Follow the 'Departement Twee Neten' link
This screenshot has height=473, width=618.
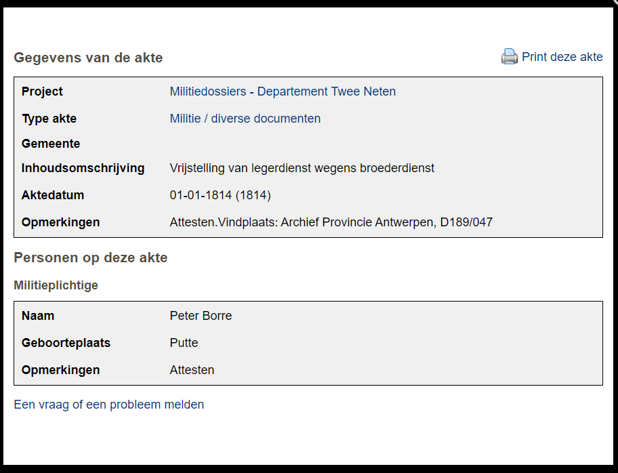[x=326, y=91]
